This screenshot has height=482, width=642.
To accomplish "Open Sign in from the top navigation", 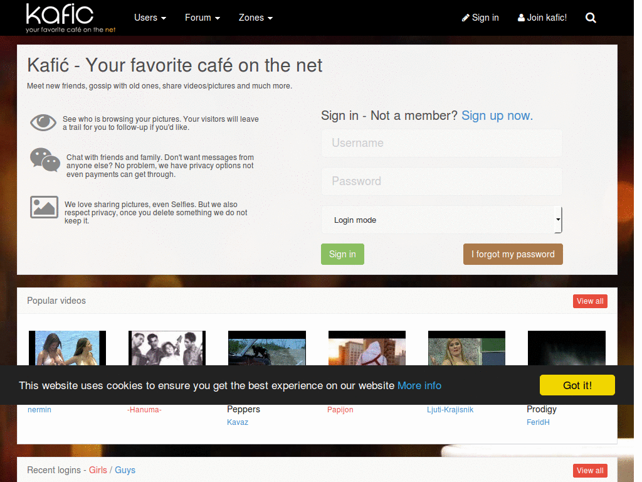I will [480, 18].
